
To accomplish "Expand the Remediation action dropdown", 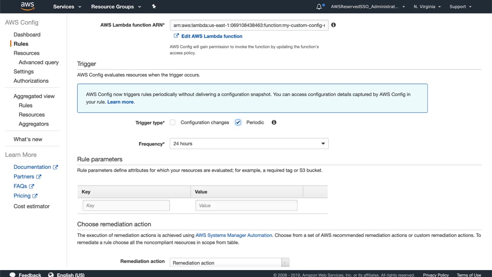I will point(229,263).
